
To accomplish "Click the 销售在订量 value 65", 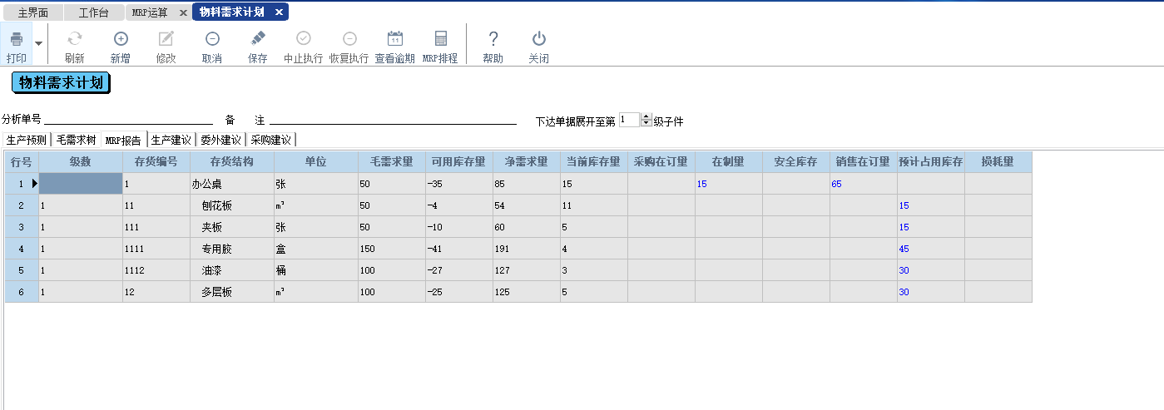I will pos(864,184).
